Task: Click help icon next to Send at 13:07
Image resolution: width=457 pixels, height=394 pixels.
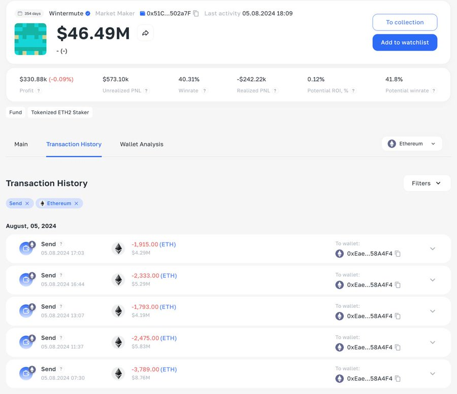Action: coord(61,306)
